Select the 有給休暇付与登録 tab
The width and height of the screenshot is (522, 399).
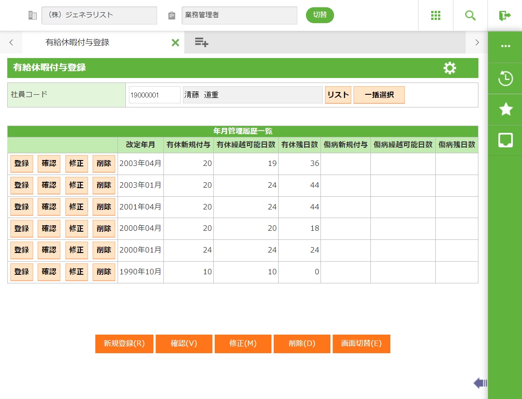77,43
